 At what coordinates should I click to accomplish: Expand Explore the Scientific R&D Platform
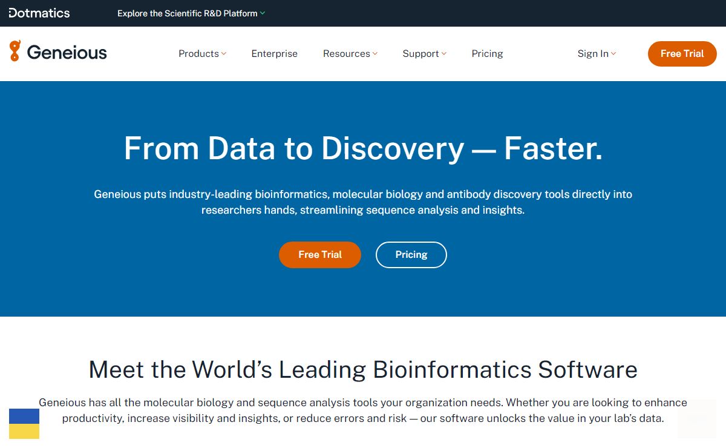point(191,13)
